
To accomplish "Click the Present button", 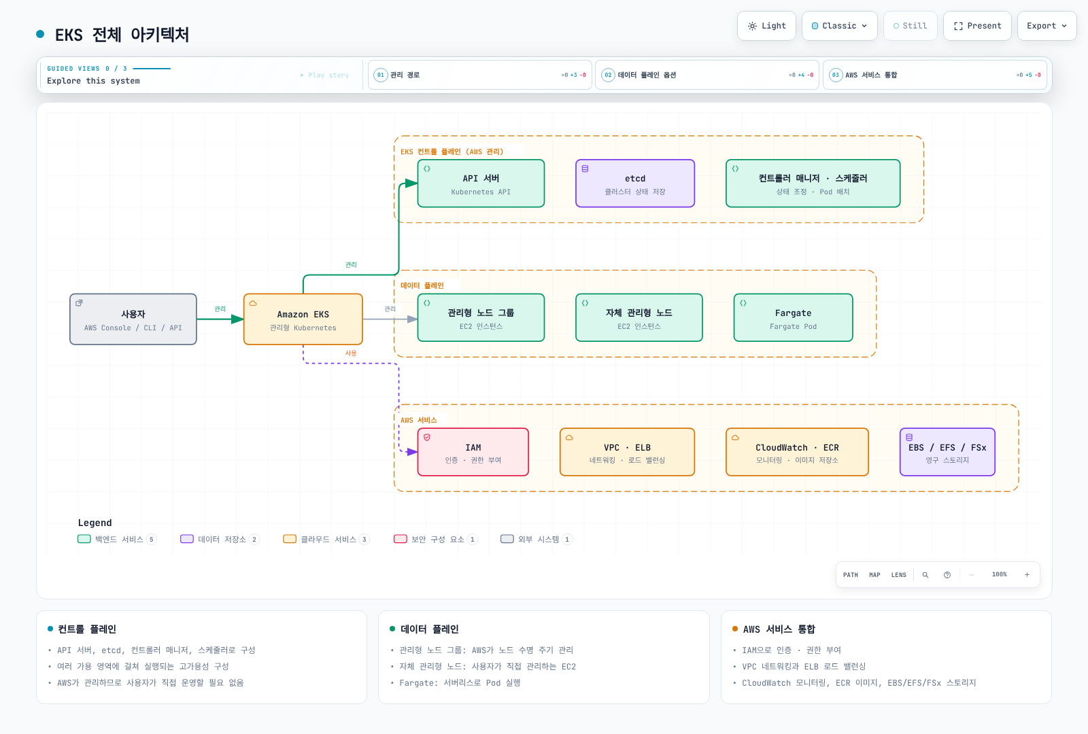I will (977, 26).
